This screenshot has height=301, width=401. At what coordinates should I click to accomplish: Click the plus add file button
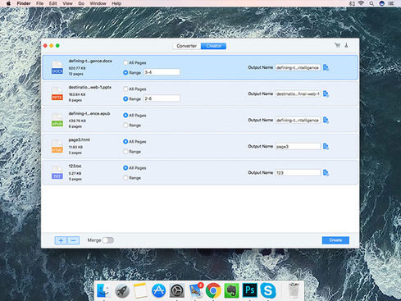click(x=61, y=240)
